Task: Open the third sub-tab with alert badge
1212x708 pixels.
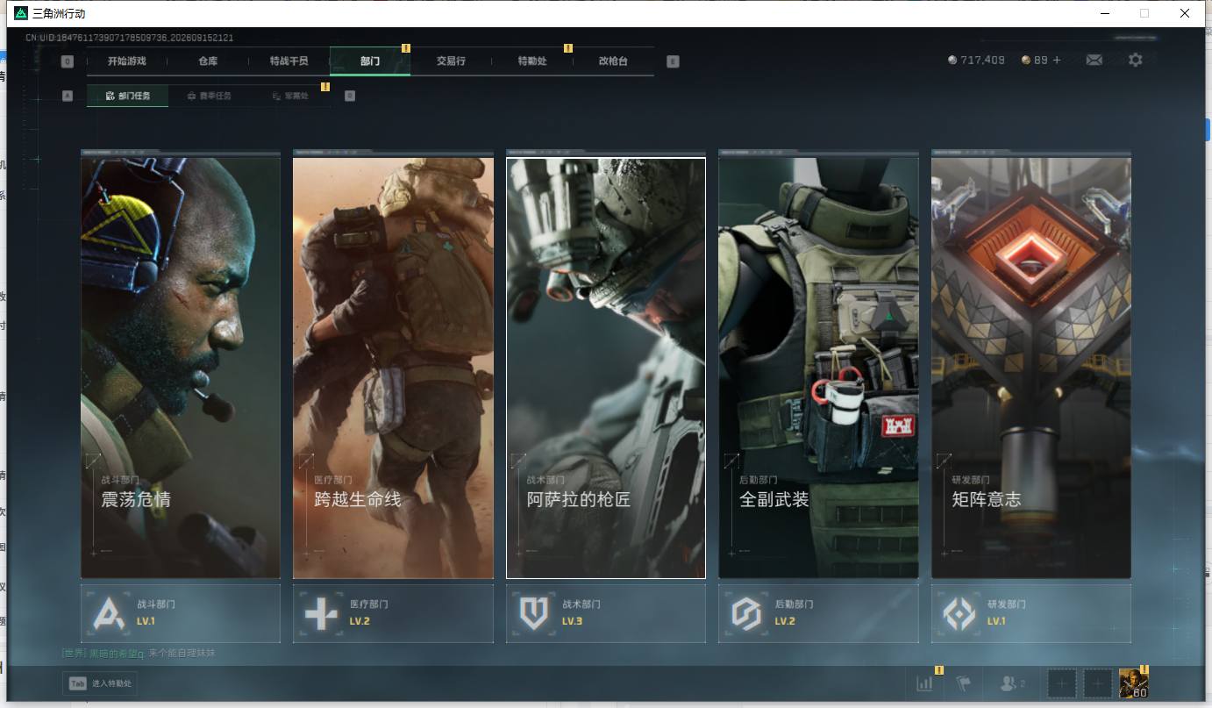Action: point(290,96)
